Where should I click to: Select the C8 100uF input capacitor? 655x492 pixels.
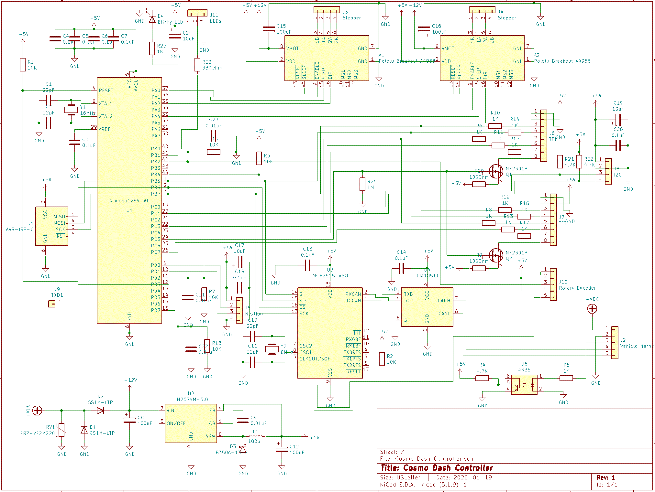pos(129,420)
